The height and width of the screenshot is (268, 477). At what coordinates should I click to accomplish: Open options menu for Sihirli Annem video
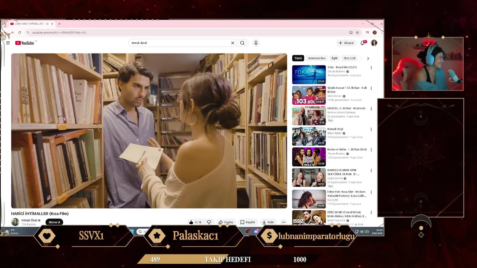pos(371,88)
